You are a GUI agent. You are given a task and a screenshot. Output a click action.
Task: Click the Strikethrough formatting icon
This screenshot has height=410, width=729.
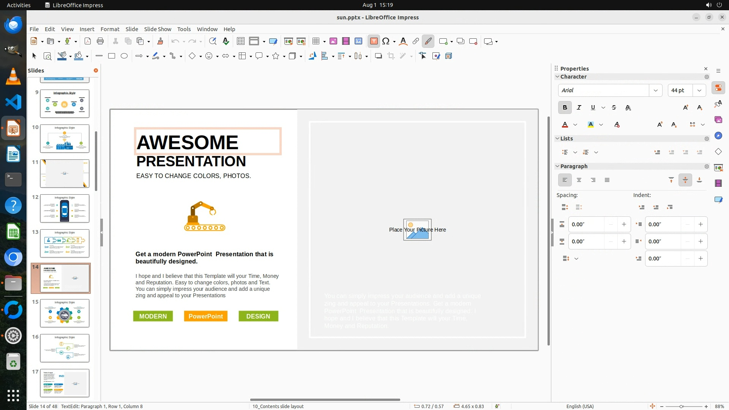[614, 108]
